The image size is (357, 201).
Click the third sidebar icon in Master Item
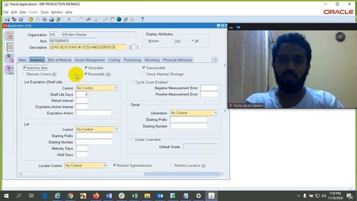[9, 58]
